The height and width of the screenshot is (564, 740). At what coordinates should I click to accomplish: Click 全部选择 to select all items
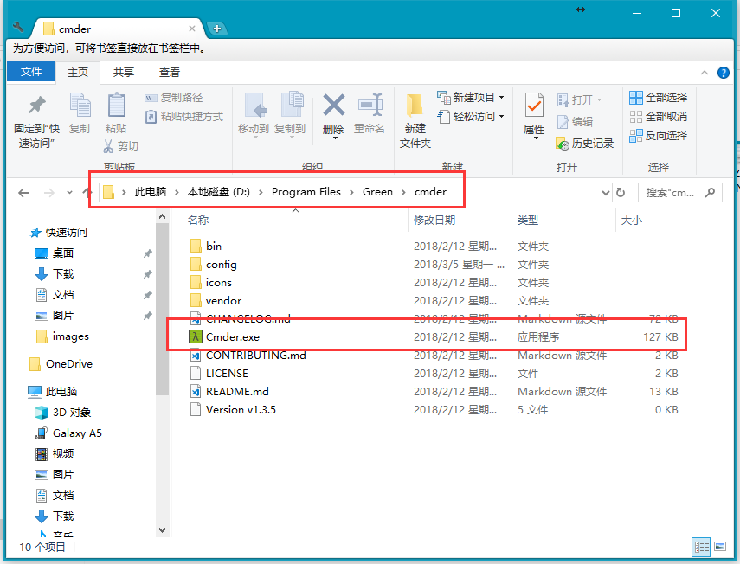pos(659,98)
